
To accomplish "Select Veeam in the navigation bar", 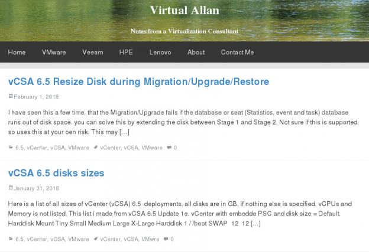I will coord(92,52).
